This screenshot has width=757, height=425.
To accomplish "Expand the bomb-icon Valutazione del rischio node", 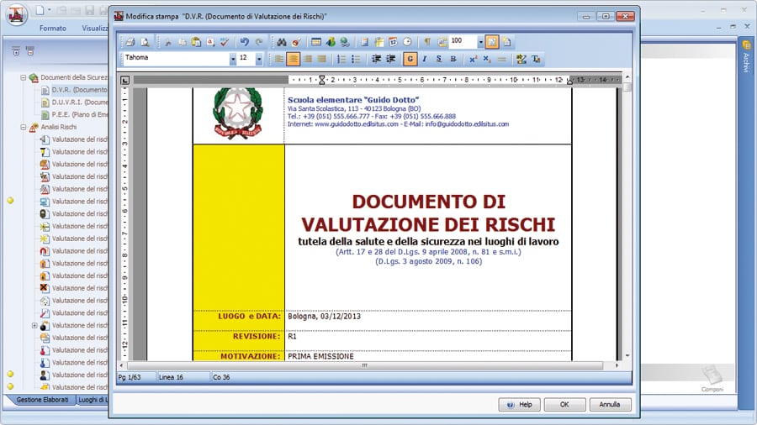I will pos(34,326).
